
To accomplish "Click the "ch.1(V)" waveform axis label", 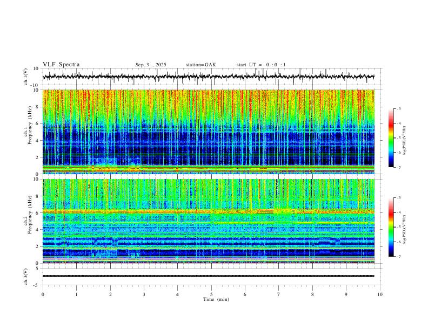I will [x=26, y=77].
